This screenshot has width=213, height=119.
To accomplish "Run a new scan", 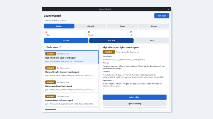I will pos(162,16).
